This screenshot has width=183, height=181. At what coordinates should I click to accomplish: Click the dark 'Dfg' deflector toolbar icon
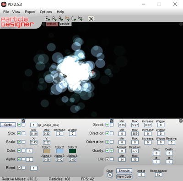point(80,19)
